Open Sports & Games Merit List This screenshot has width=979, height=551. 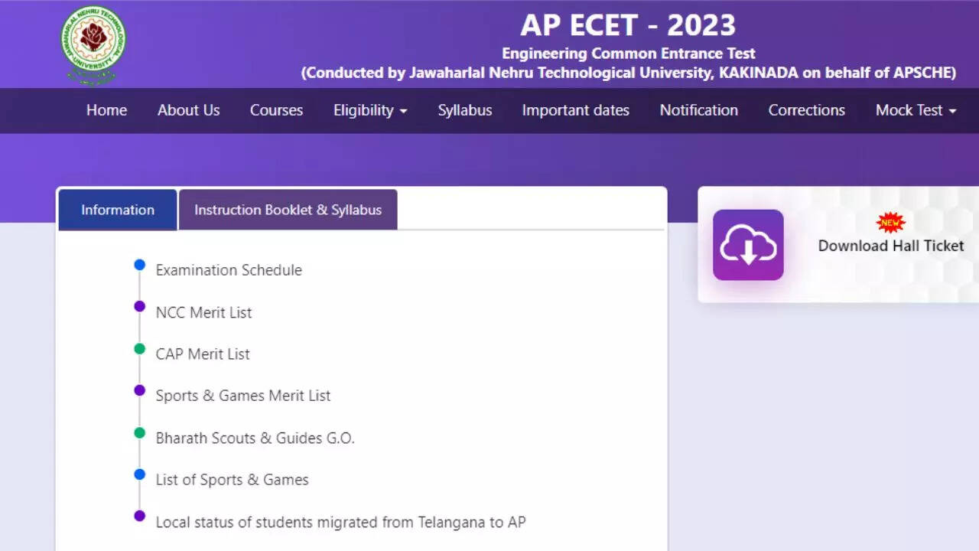[x=243, y=396]
